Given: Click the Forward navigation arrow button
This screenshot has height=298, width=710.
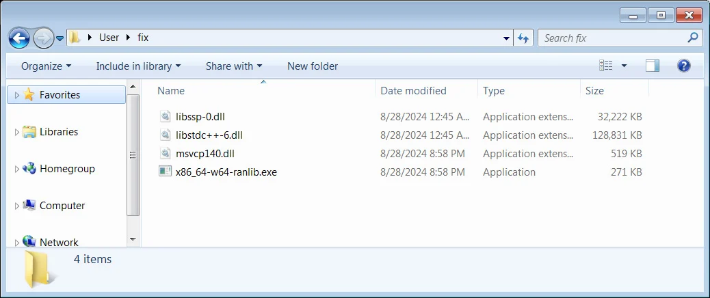Looking at the screenshot, I should tap(43, 38).
